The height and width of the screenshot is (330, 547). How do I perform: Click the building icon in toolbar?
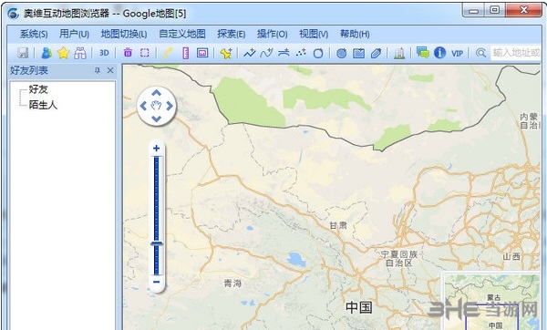[x=399, y=53]
